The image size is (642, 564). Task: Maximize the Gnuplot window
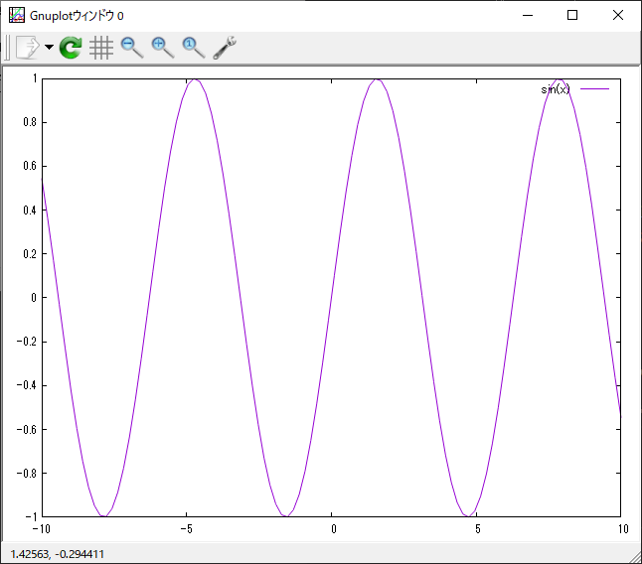[572, 15]
